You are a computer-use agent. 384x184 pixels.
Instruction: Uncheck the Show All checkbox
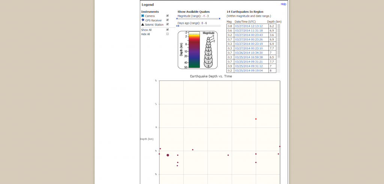coord(167,30)
